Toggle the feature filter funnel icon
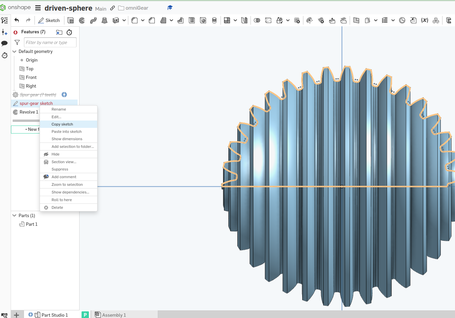Image resolution: width=455 pixels, height=318 pixels. (x=17, y=42)
